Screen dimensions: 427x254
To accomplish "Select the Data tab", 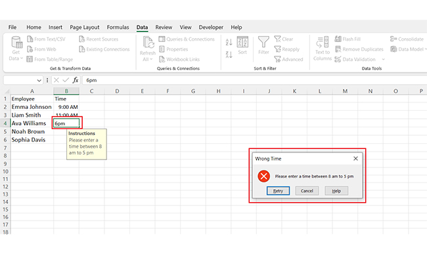I will pos(142,27).
